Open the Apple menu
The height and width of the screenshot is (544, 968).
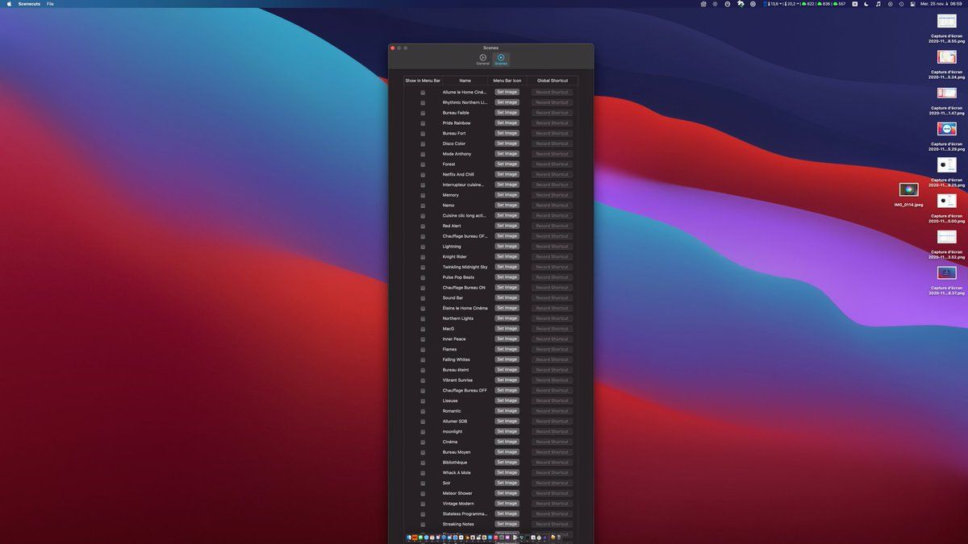(9, 4)
